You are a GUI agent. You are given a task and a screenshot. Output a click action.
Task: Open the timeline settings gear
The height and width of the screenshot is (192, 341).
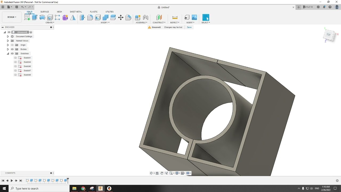[337, 181]
